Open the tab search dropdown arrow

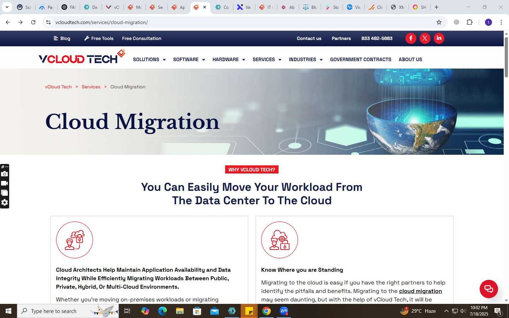coord(7,7)
